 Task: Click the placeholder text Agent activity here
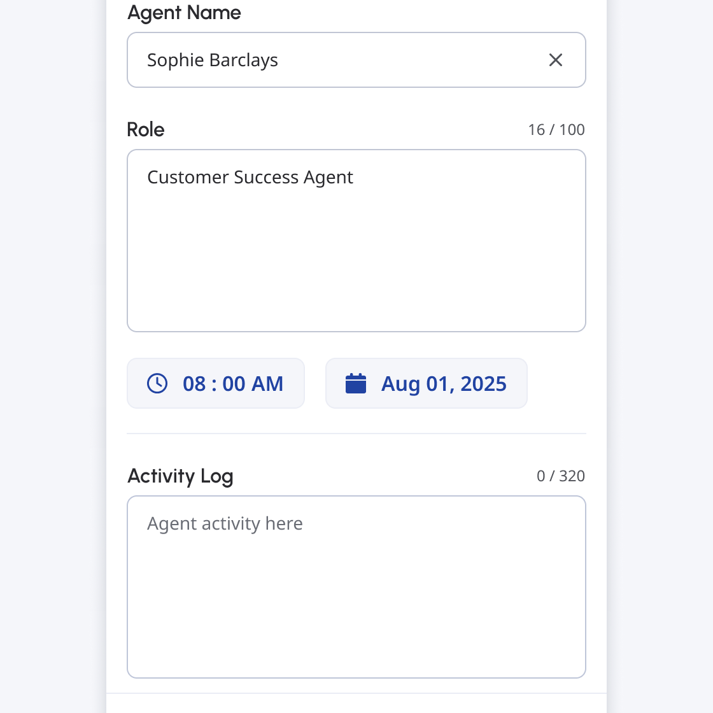(225, 523)
